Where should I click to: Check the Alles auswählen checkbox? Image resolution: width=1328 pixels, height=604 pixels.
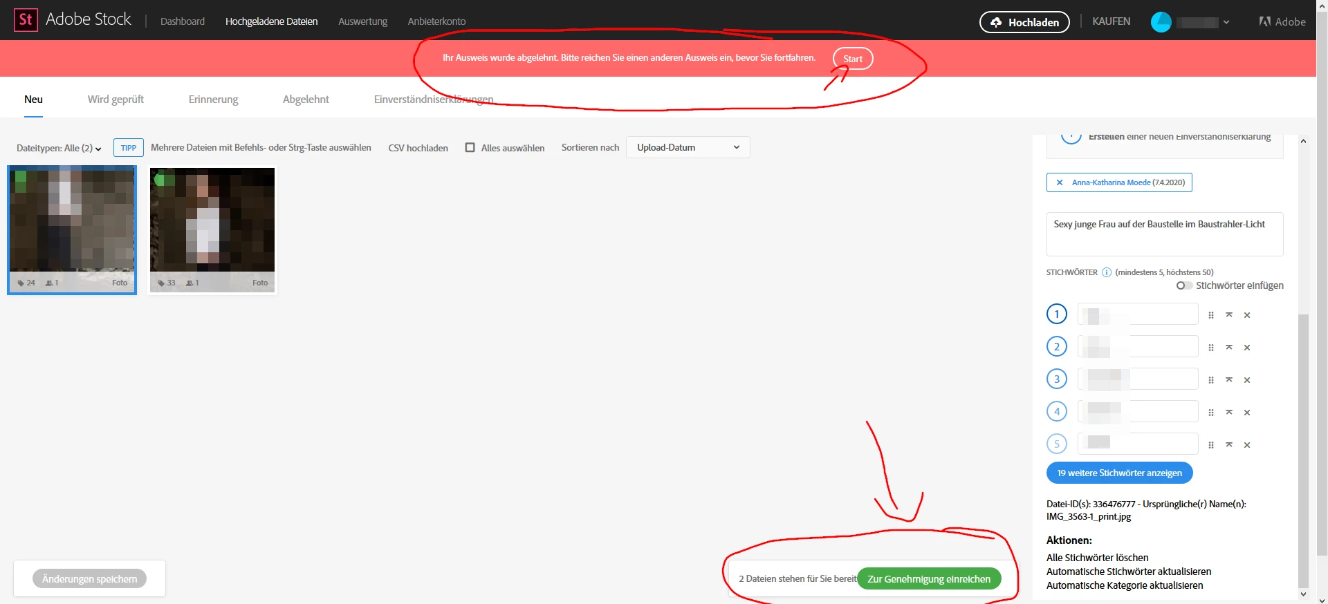(x=470, y=147)
